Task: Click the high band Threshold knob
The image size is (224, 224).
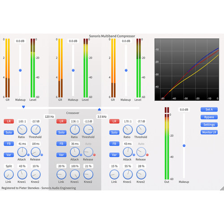Action: click(x=141, y=129)
